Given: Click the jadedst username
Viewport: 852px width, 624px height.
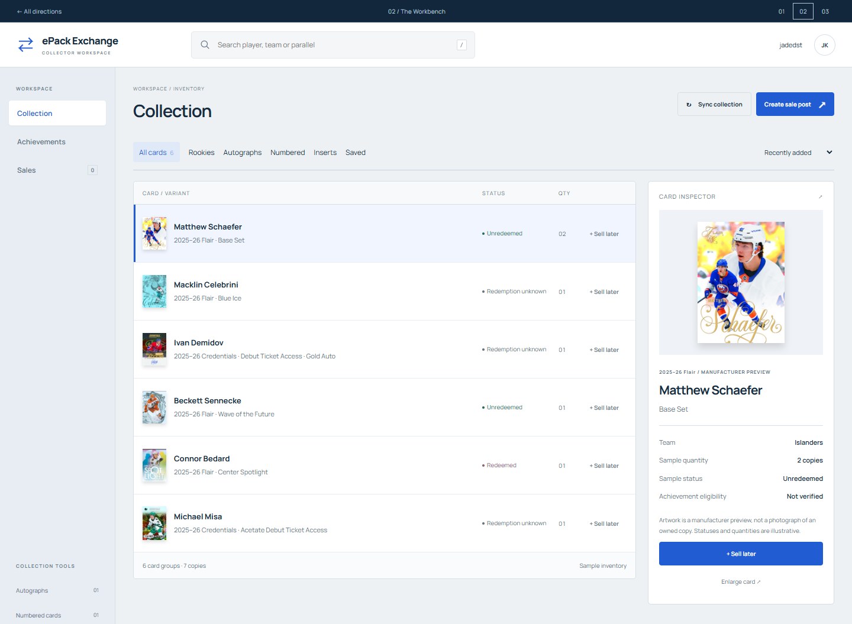Looking at the screenshot, I should 790,45.
